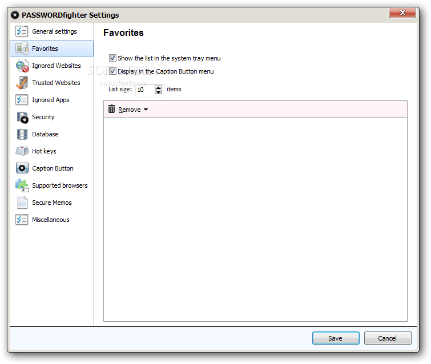The height and width of the screenshot is (364, 431).
Task: Select Hot keys in sidebar
Action: (x=44, y=151)
